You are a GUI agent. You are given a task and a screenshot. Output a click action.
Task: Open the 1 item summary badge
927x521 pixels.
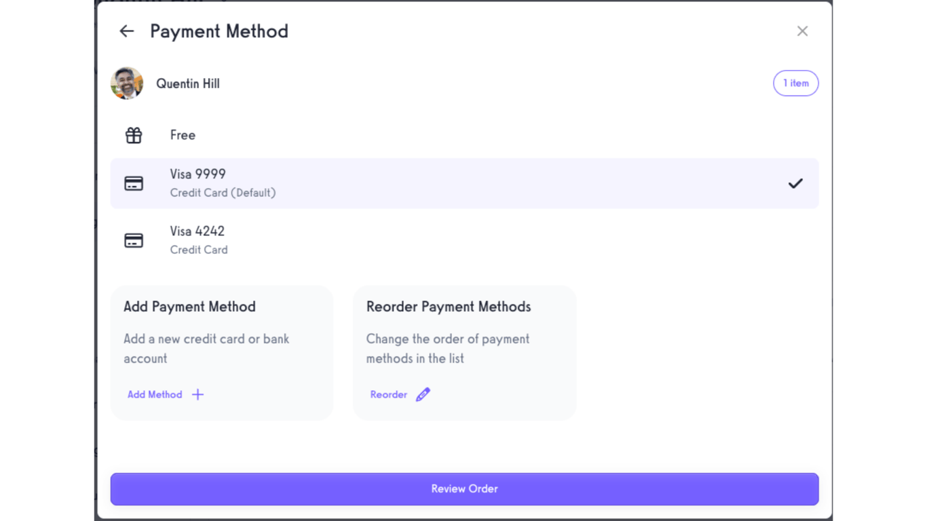[795, 83]
